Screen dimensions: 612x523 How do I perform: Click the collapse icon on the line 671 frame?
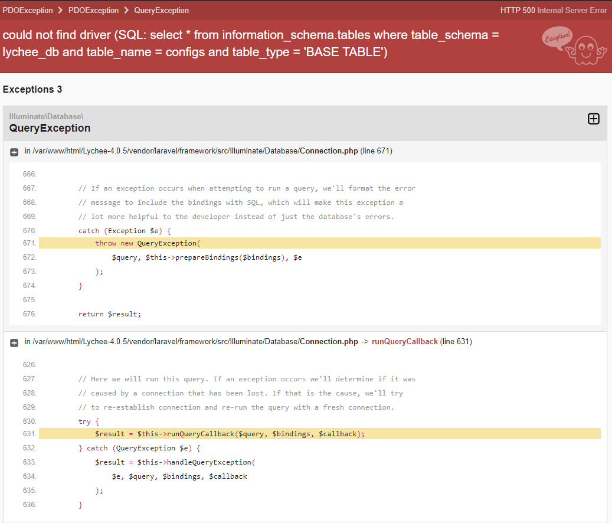point(14,152)
